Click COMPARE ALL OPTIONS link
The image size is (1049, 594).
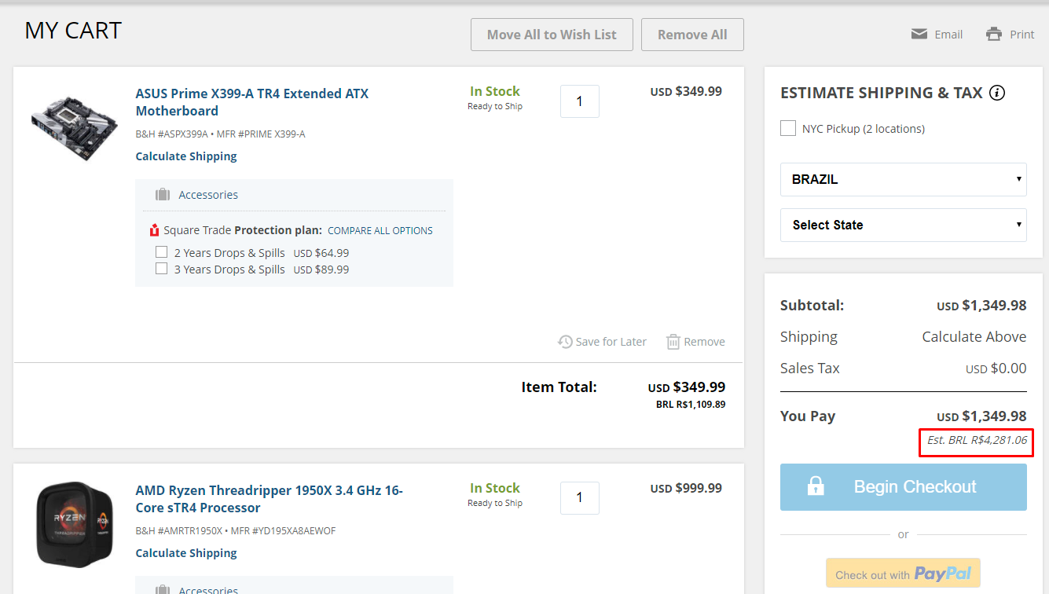coord(380,231)
